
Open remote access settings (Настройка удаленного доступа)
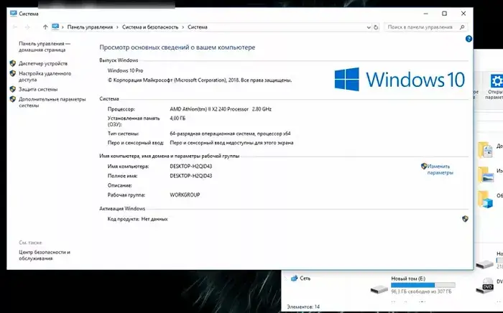[45, 76]
